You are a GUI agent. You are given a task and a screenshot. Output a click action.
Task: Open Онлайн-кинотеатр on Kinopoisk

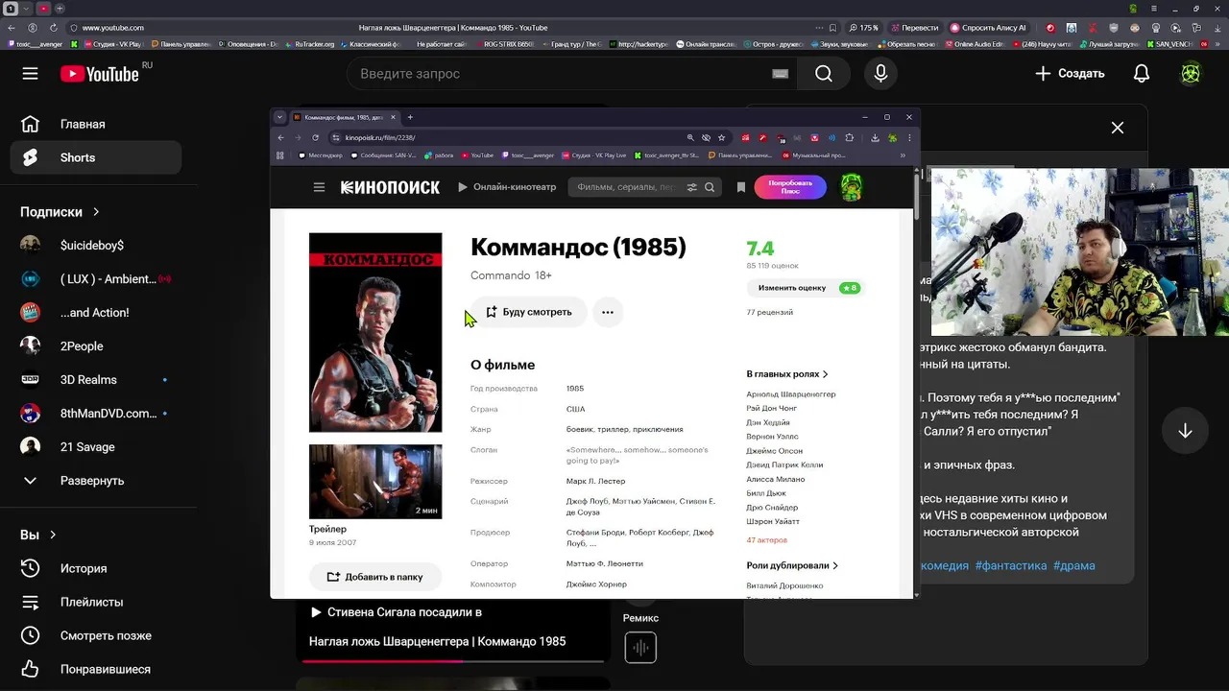tap(507, 187)
